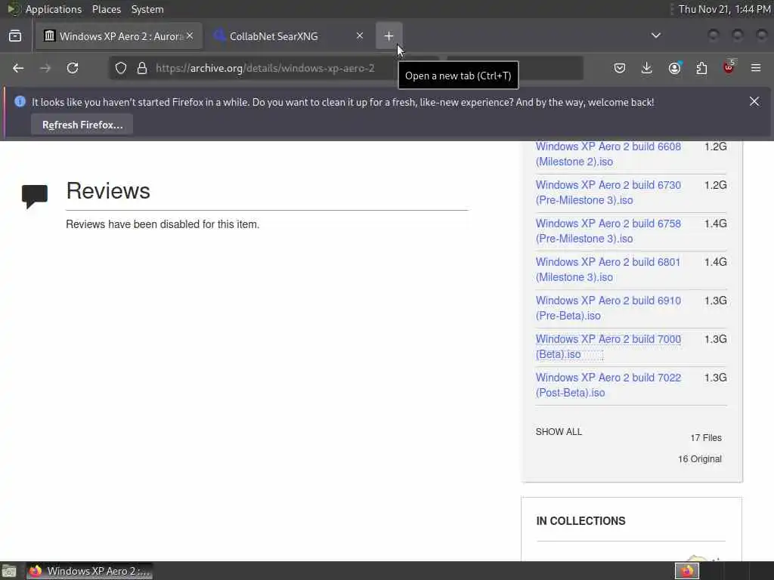Open Firefox View tab list icon
The image size is (774, 580).
tap(15, 36)
